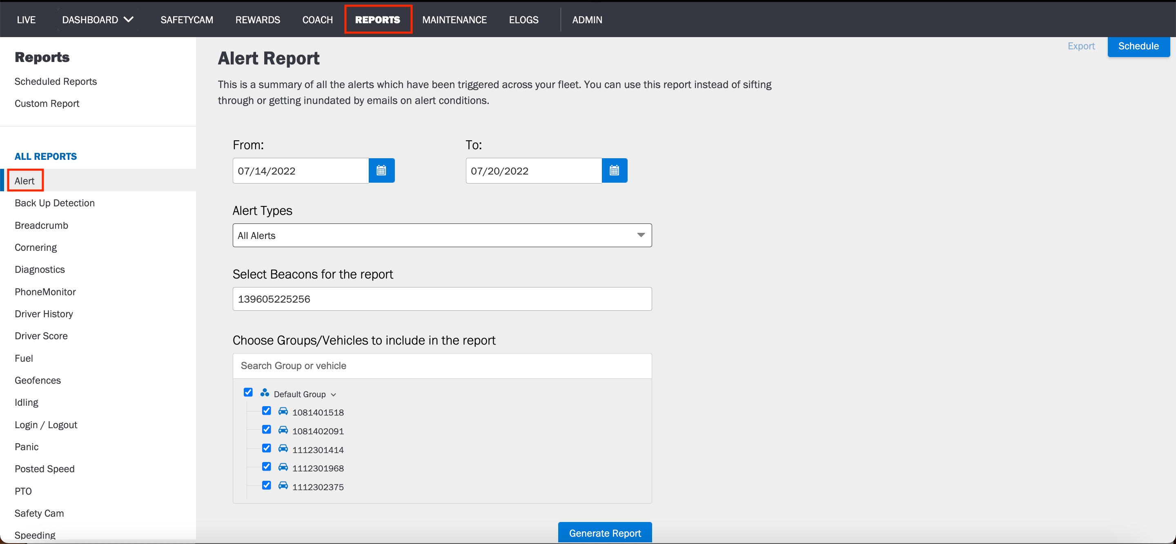1176x544 pixels.
Task: Open Custom Report in sidebar
Action: coord(47,104)
